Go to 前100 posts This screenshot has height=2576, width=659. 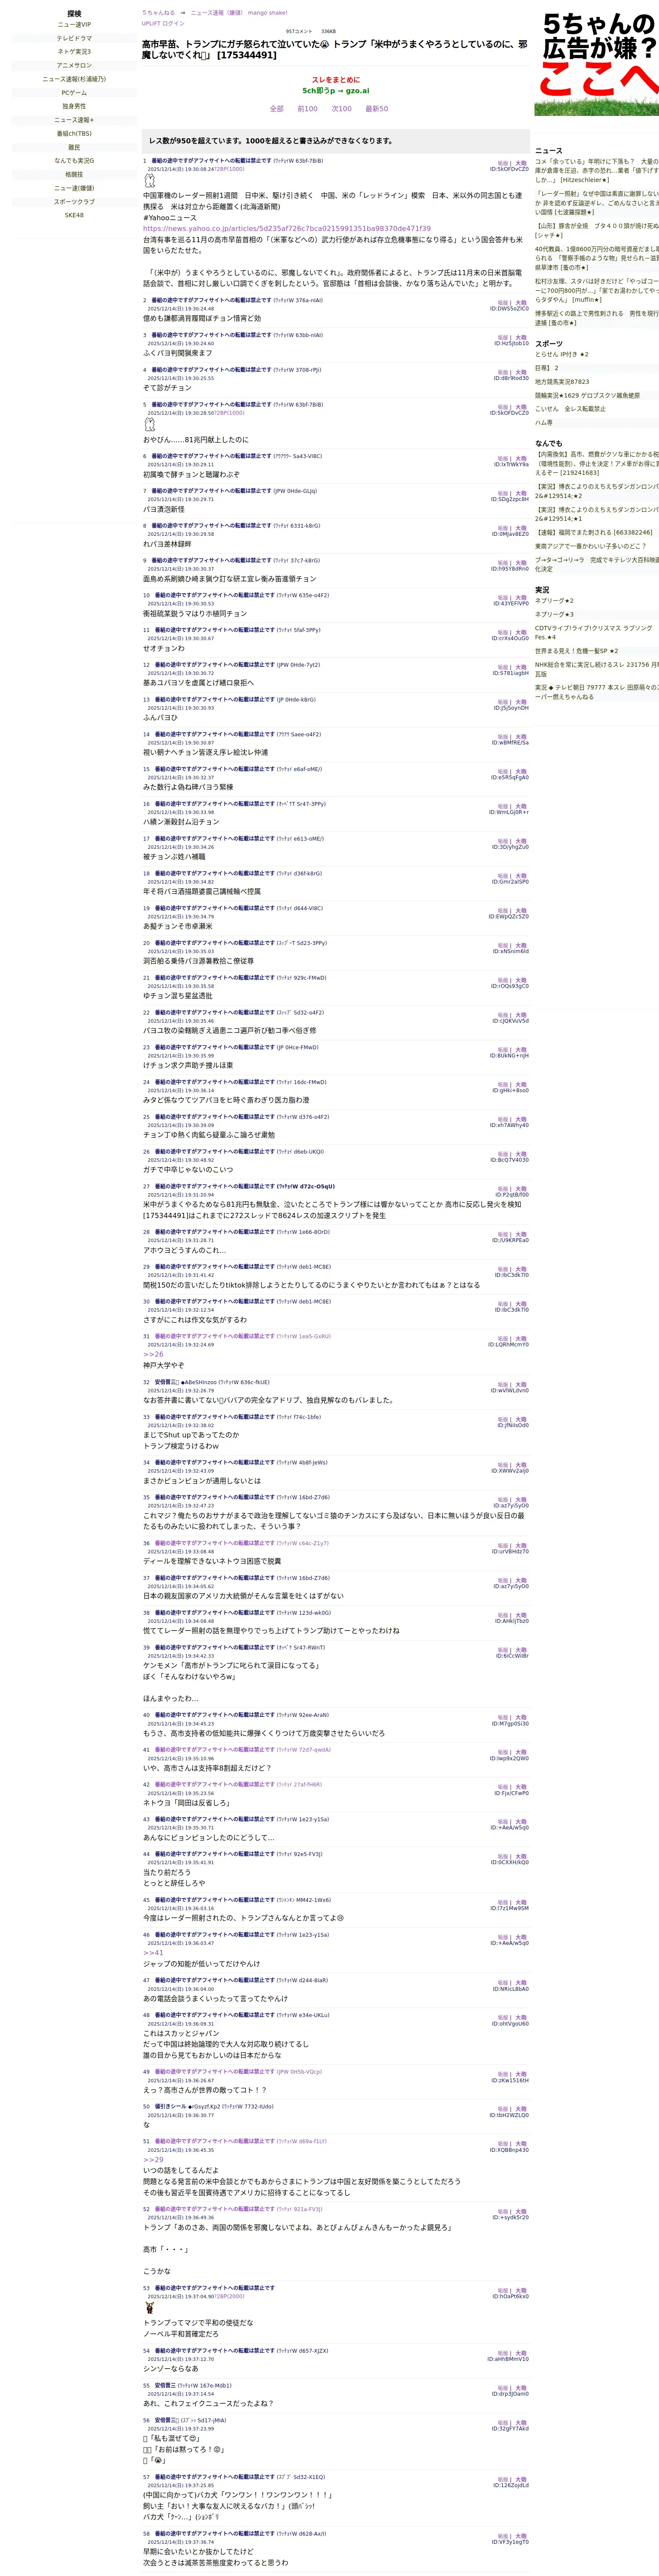[307, 109]
